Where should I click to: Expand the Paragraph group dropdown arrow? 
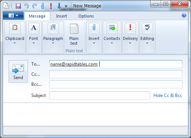coord(53,43)
